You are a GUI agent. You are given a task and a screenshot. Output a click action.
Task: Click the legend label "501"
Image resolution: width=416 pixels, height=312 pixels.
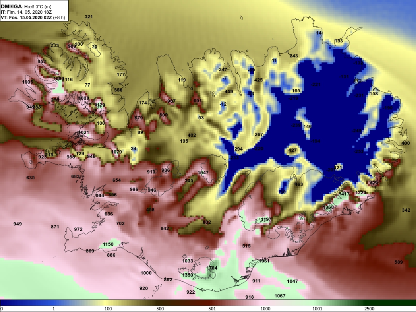click(x=212, y=309)
